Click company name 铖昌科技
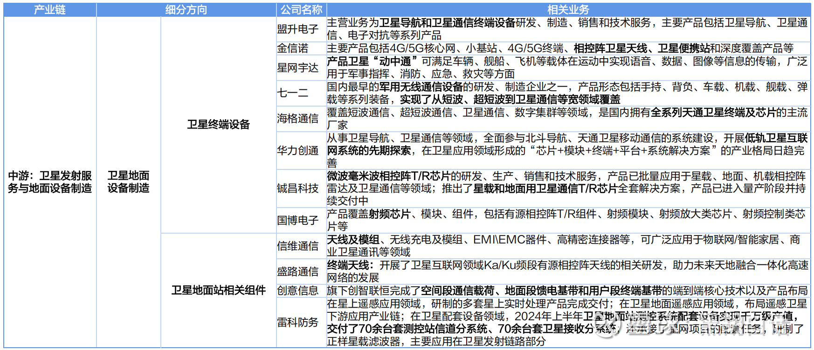Viewport: 814px width, 350px height. tap(298, 188)
